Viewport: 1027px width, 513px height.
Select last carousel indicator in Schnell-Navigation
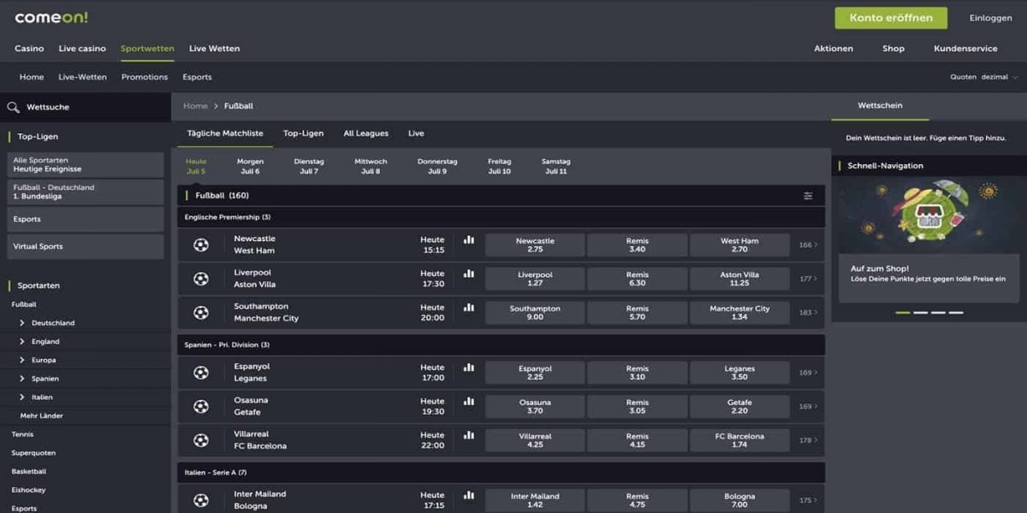(956, 313)
